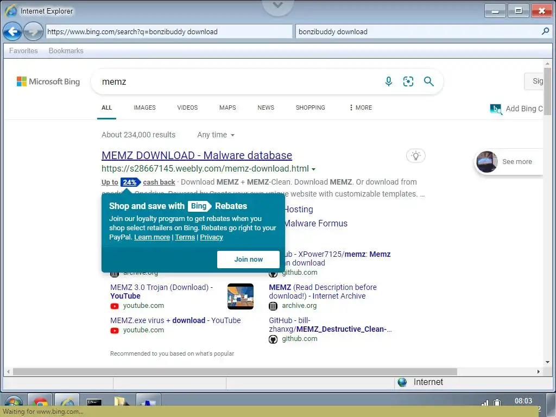Click the browser search box with bonzibuddy download
This screenshot has height=417, width=556.
tap(419, 31)
